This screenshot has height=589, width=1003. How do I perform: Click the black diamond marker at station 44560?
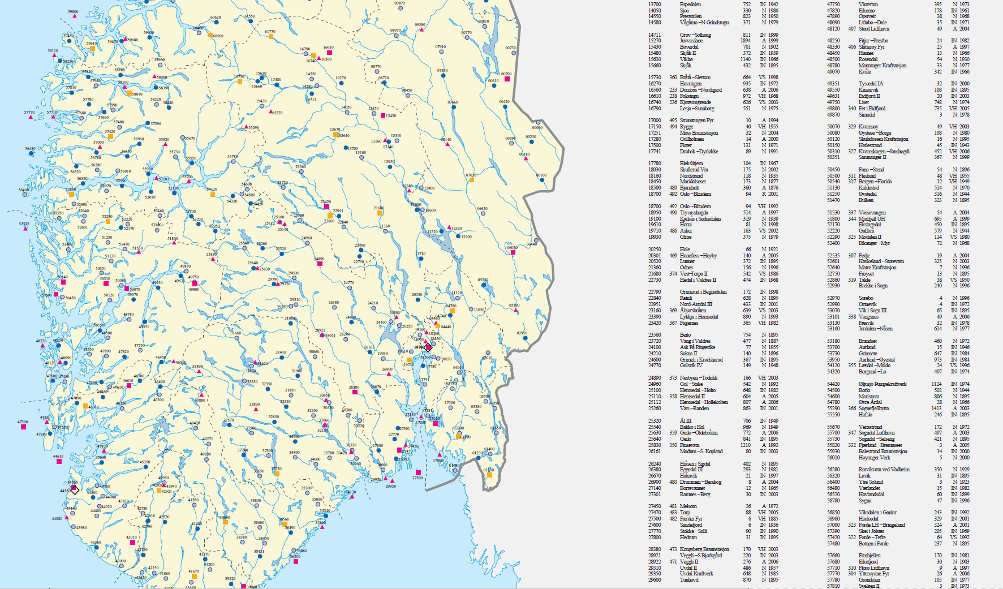point(75,489)
